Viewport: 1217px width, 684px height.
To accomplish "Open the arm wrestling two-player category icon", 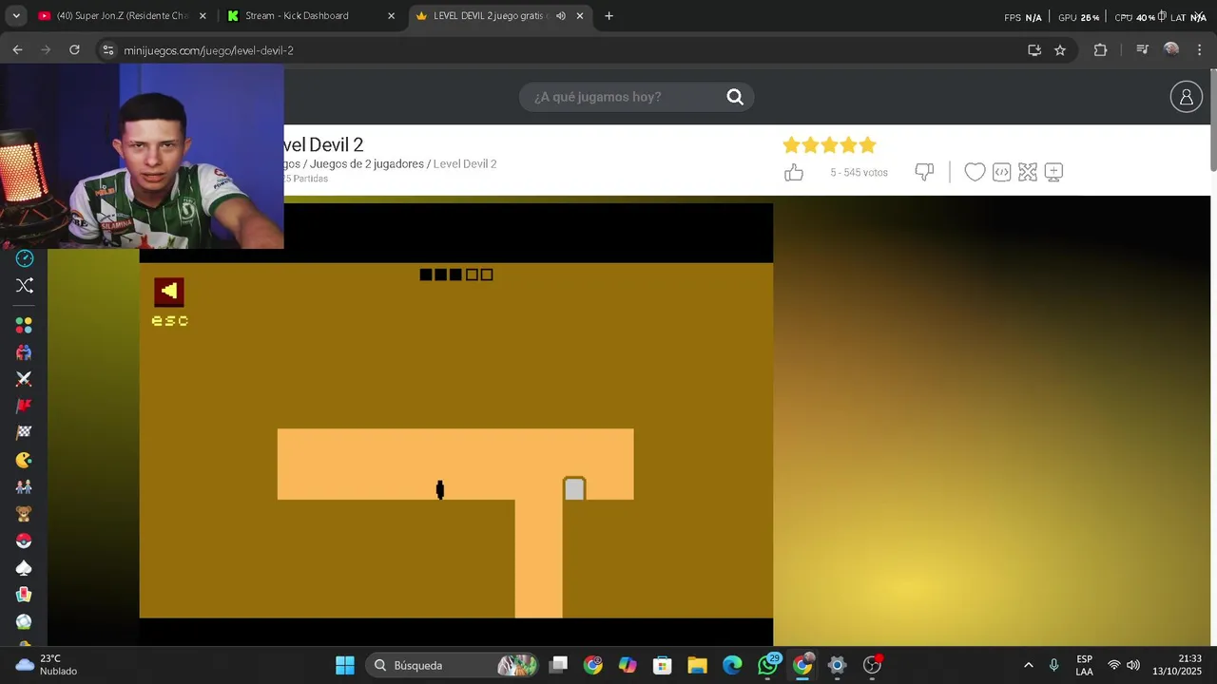I will pyautogui.click(x=25, y=351).
